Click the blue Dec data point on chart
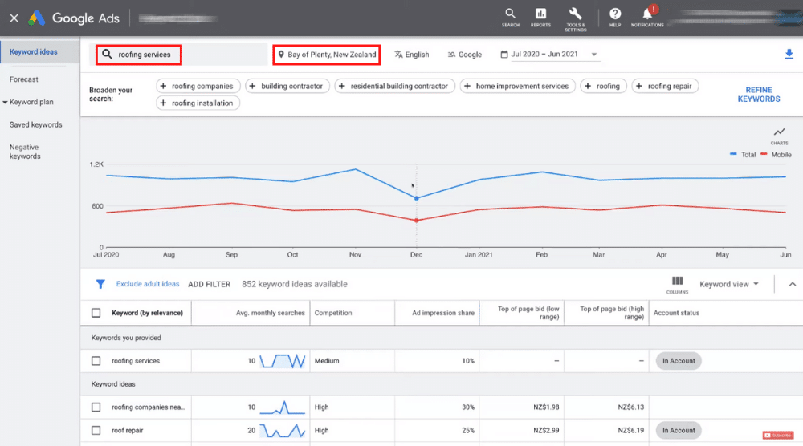This screenshot has width=803, height=446. tap(416, 198)
